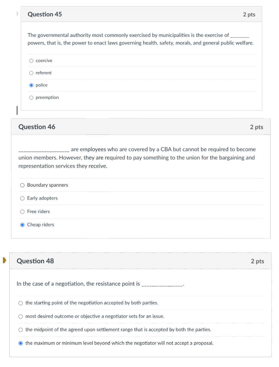The height and width of the screenshot is (367, 279).
Task: Select "Early adopters" in Question 46
Action: tap(22, 198)
